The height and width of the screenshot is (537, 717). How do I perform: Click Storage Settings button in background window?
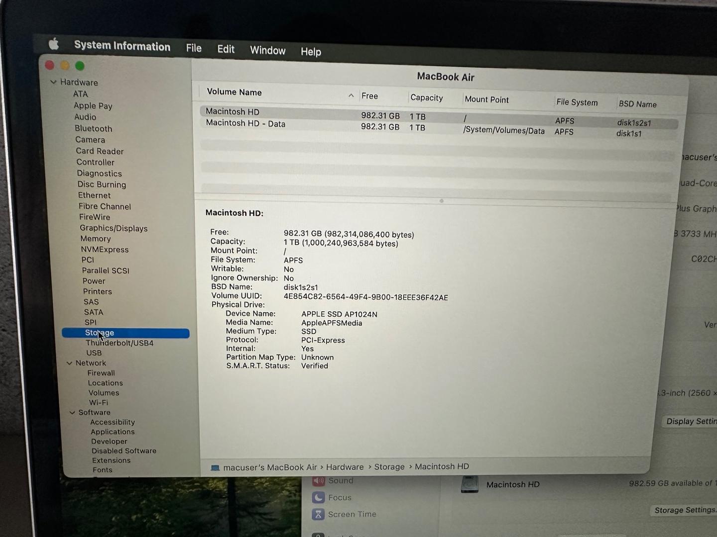[x=684, y=510]
